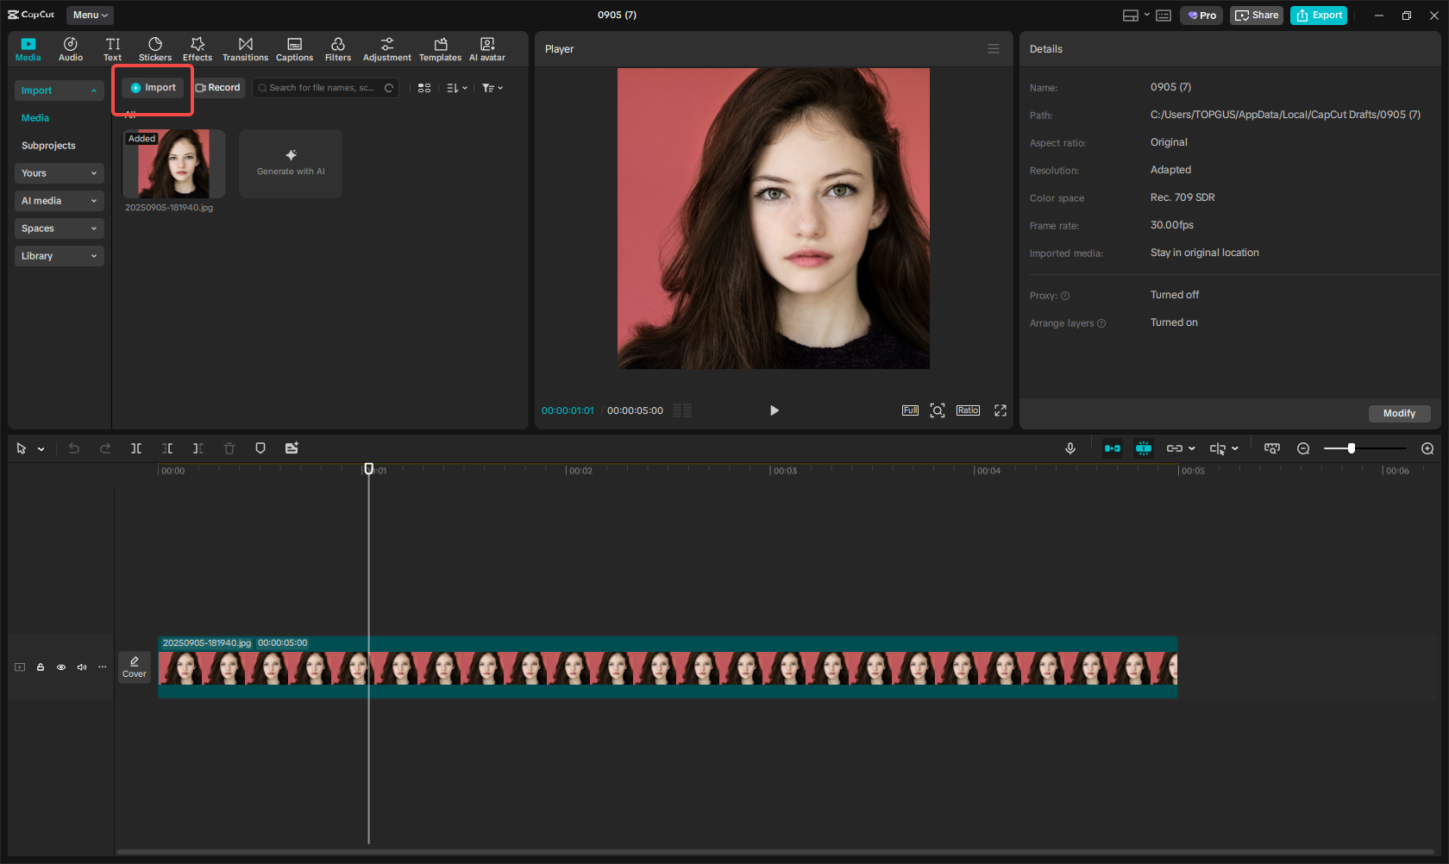Click the Cover edit button on track
This screenshot has height=864, width=1449.
click(x=135, y=667)
